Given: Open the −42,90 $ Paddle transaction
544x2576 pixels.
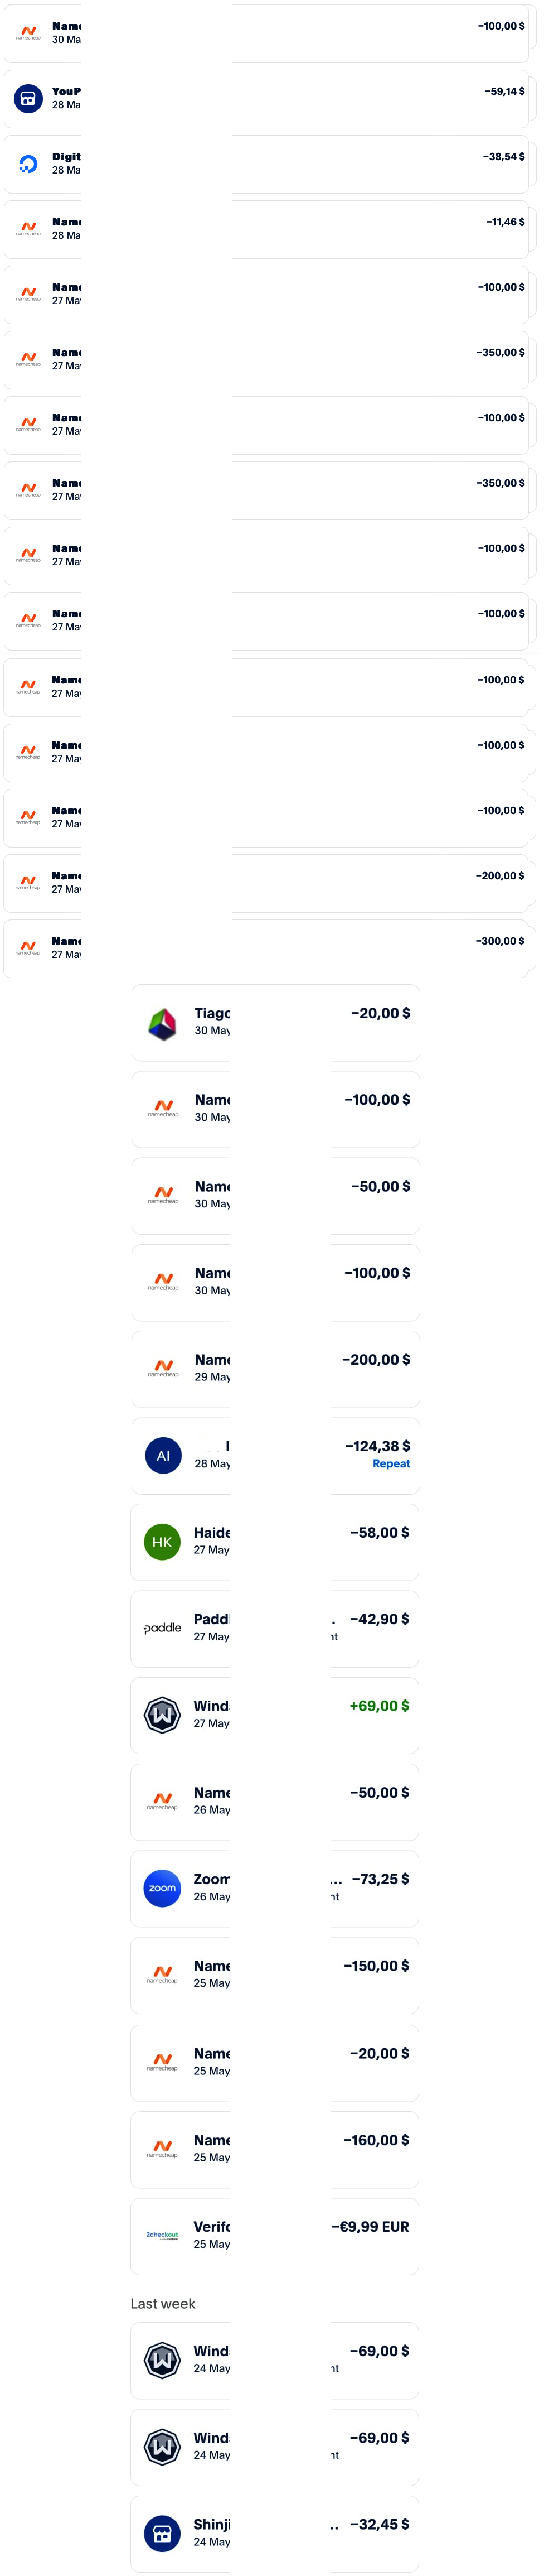Looking at the screenshot, I should tap(274, 1629).
